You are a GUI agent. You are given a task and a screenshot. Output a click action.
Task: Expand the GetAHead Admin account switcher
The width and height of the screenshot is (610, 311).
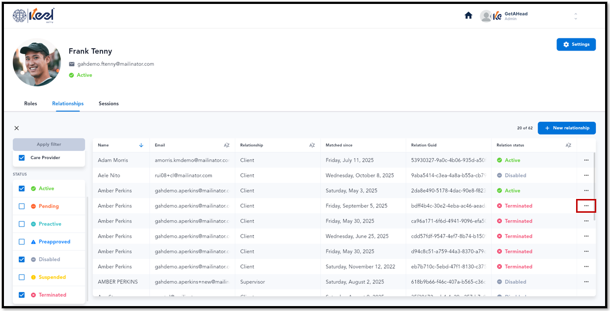coord(576,16)
